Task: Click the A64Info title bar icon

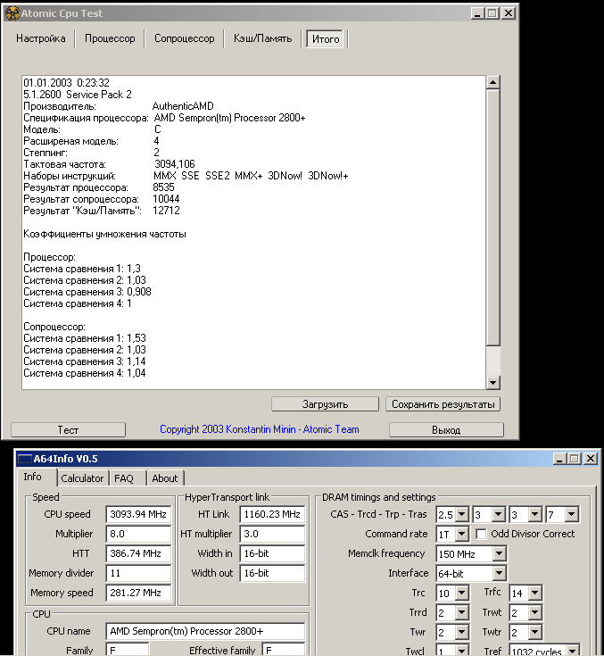Action: pyautogui.click(x=24, y=459)
